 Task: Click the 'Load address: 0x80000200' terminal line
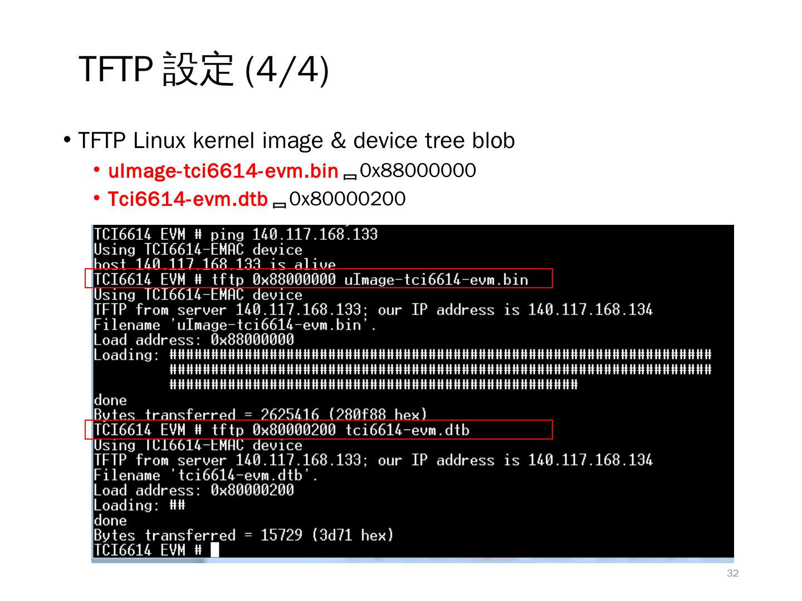[194, 490]
